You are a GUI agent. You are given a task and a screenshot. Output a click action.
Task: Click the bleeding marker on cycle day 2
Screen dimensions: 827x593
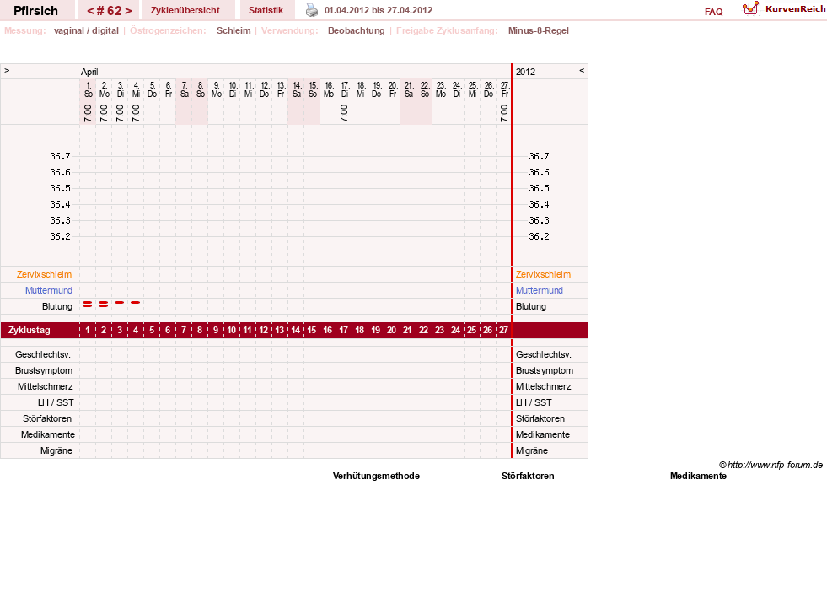coord(104,304)
